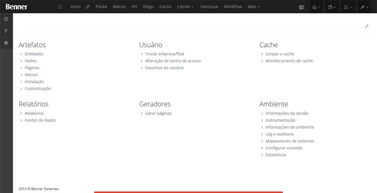The height and width of the screenshot is (193, 377).
Task: Open the clock icon in left sidebar
Action: coord(6,19)
